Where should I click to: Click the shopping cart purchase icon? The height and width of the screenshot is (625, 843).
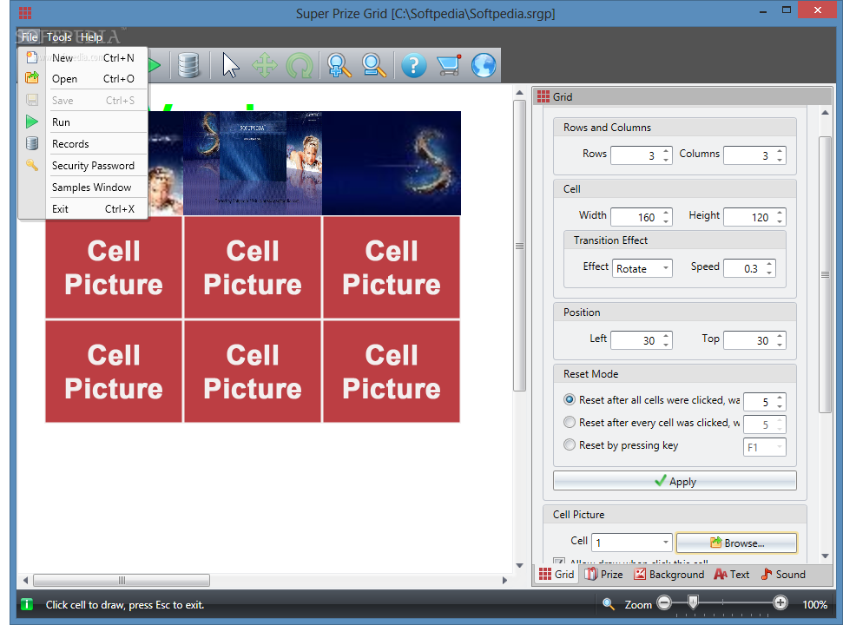pyautogui.click(x=448, y=66)
